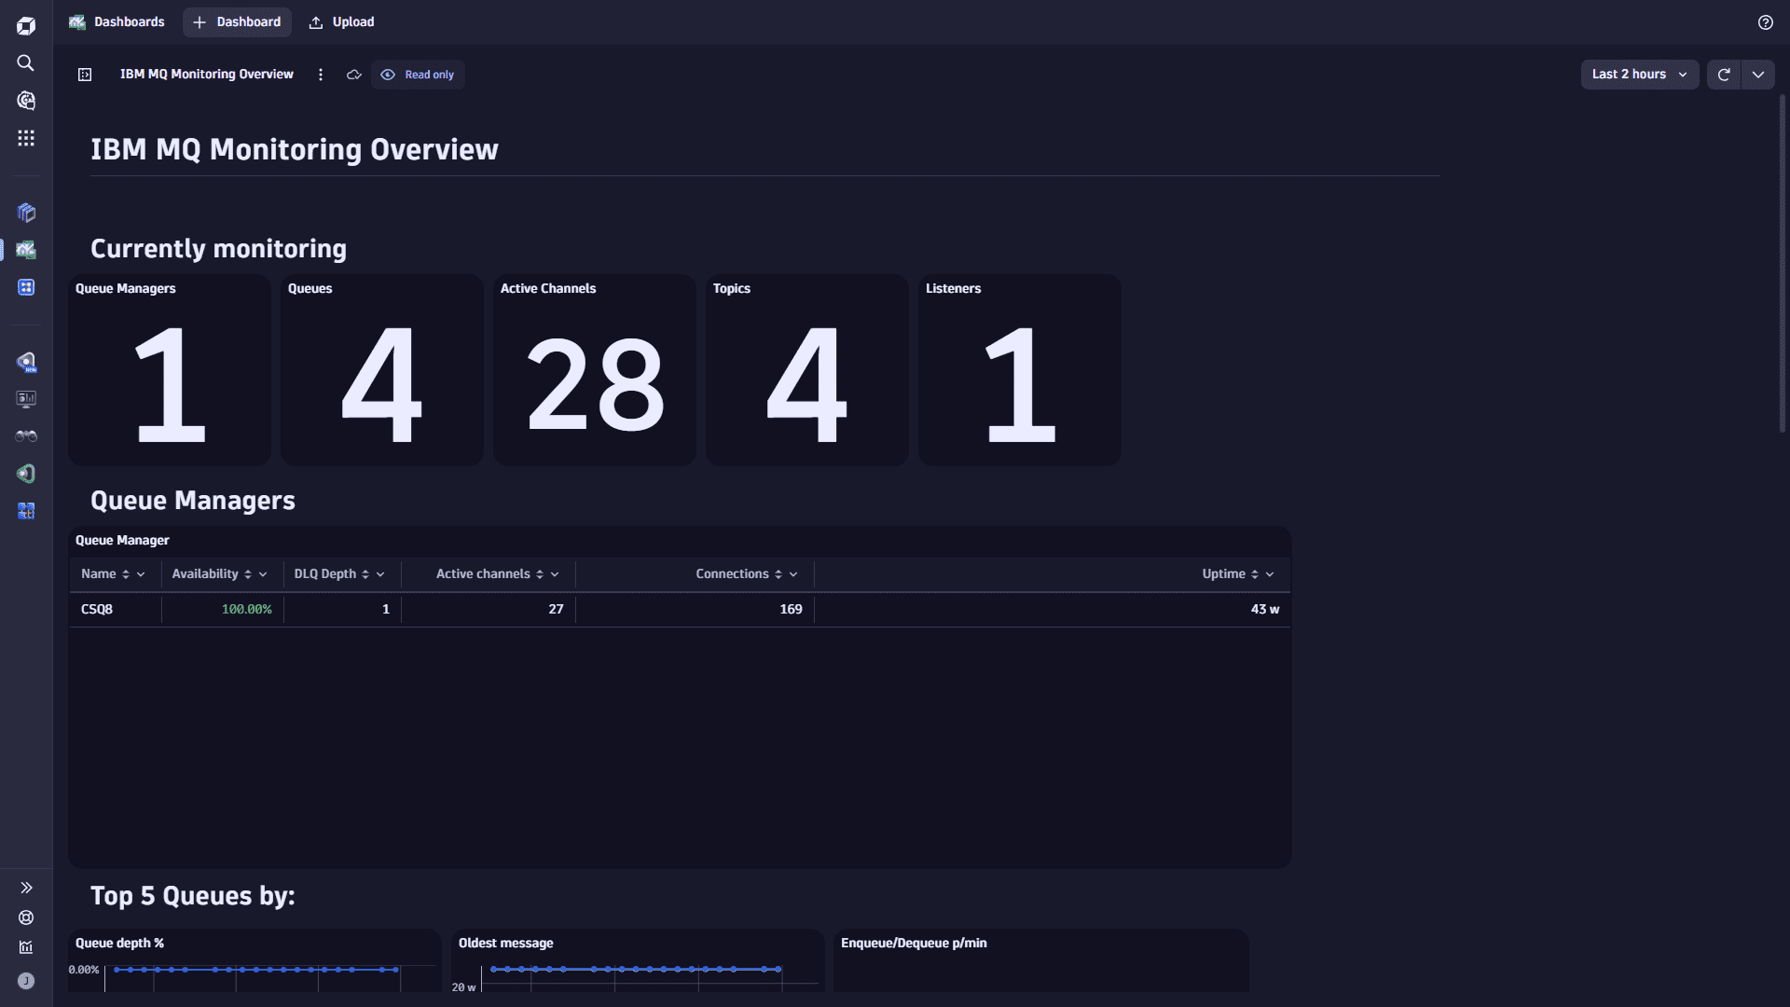Click the Queue Managers tile showing 1
The height and width of the screenshot is (1007, 1790).
tap(170, 370)
